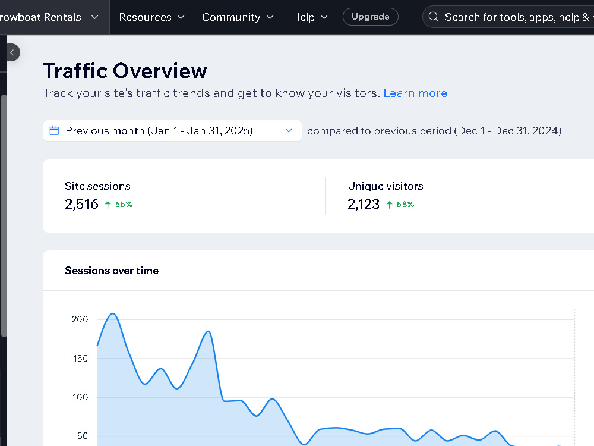The height and width of the screenshot is (446, 594).
Task: Collapse the sidebar with the arrow button
Action: point(12,52)
